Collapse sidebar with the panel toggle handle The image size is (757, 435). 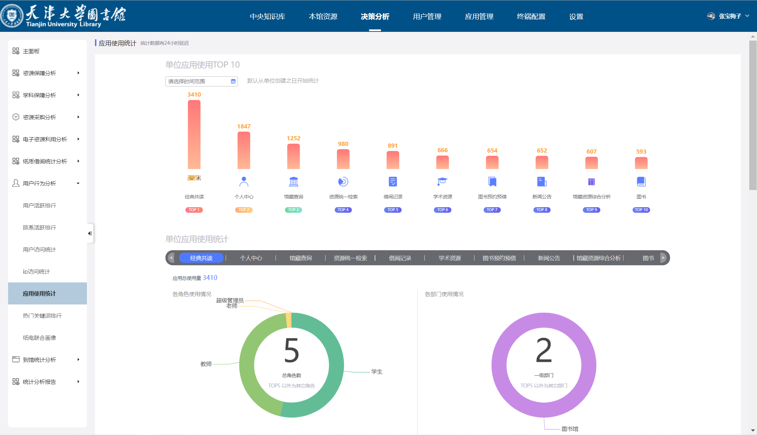90,233
